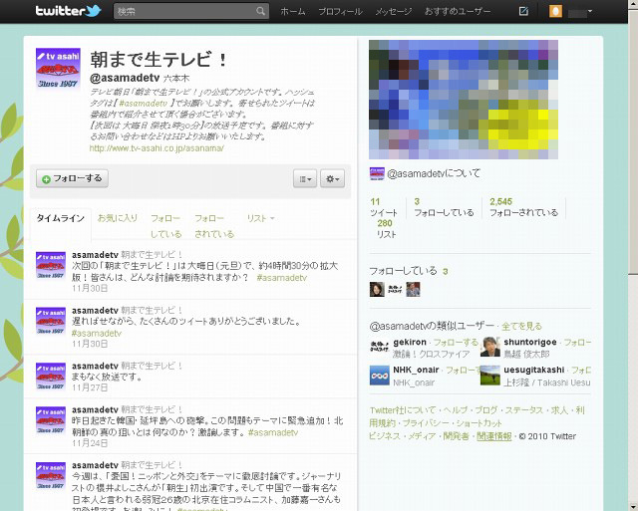This screenshot has width=638, height=511.
Task: Click avatar of the 延坪島 tweet
Action: tap(51, 420)
